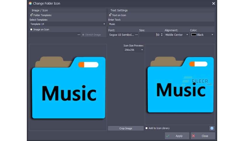Screen dimensions: 244x141
Task: Browse for font using the ellipsis button
Action: [137, 35]
